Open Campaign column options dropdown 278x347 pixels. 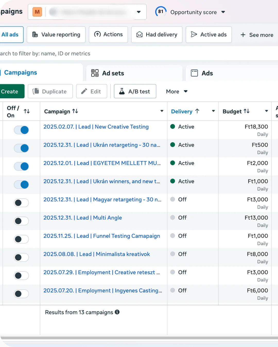(162, 111)
